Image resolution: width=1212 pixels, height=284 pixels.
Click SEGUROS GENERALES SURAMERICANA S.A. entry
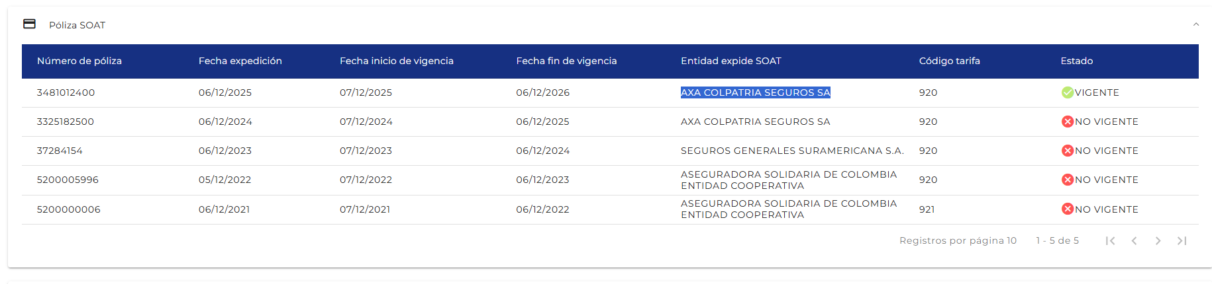(x=792, y=151)
